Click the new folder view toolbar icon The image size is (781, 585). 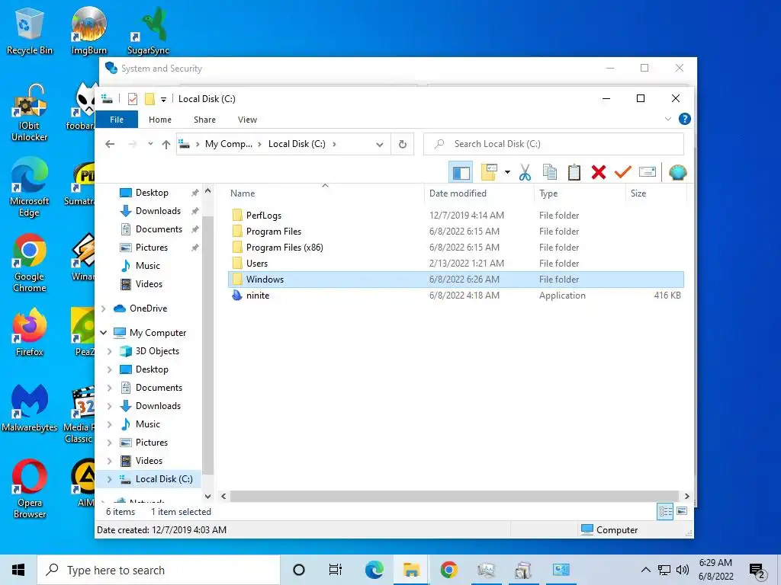coord(489,172)
